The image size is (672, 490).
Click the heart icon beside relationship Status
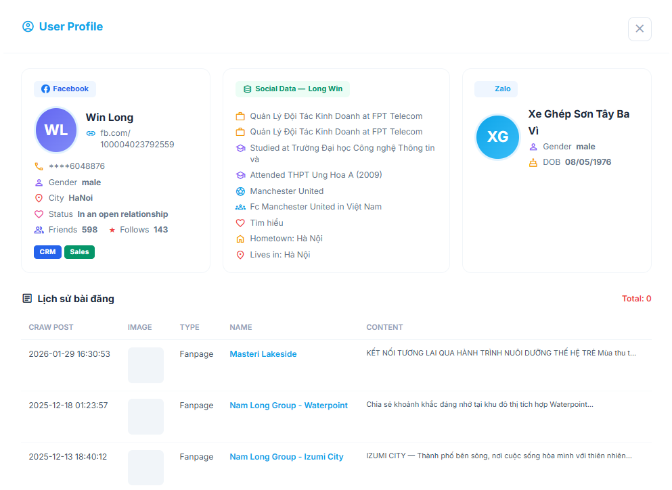point(38,214)
